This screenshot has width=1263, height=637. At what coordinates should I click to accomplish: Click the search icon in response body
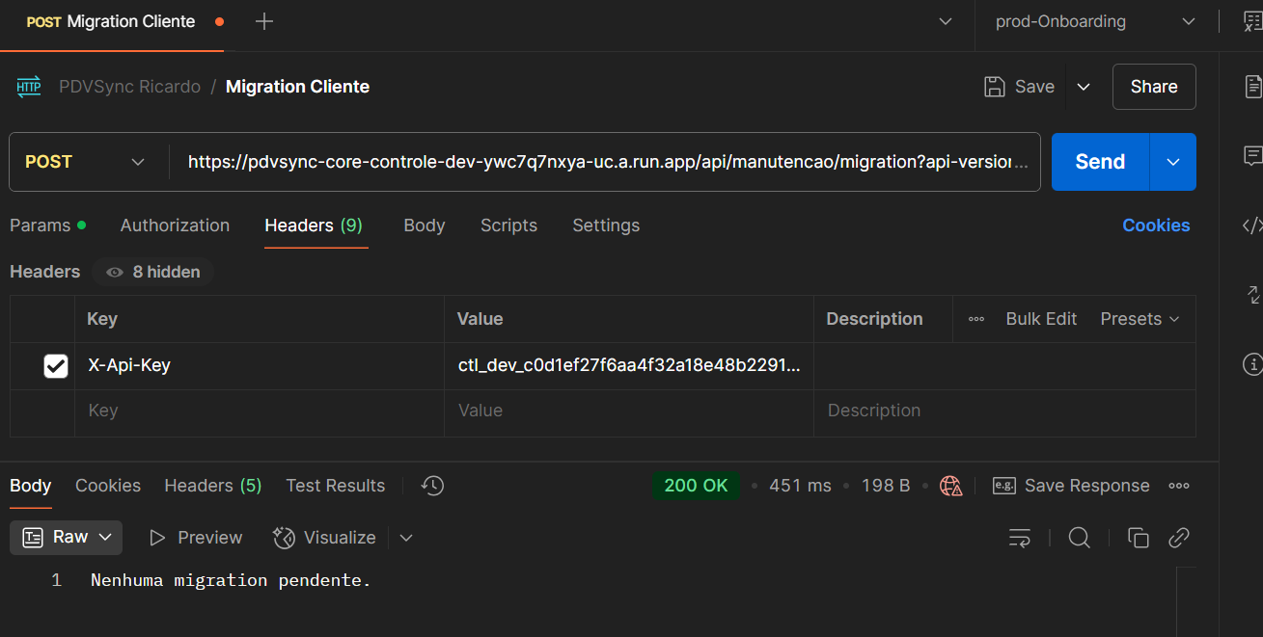(x=1079, y=538)
